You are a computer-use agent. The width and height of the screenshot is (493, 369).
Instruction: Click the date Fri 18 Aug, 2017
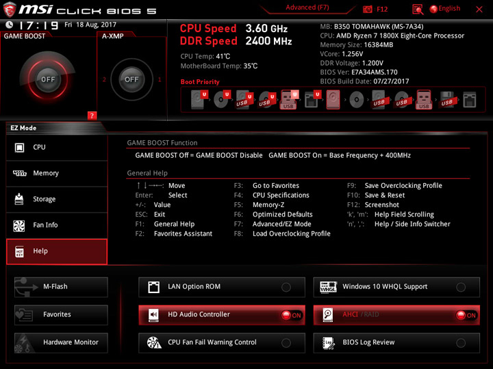pyautogui.click(x=90, y=25)
